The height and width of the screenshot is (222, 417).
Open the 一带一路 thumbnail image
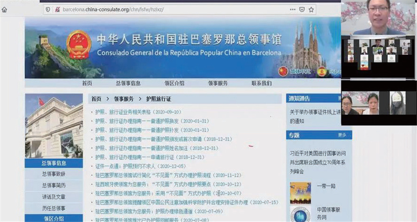(300, 192)
